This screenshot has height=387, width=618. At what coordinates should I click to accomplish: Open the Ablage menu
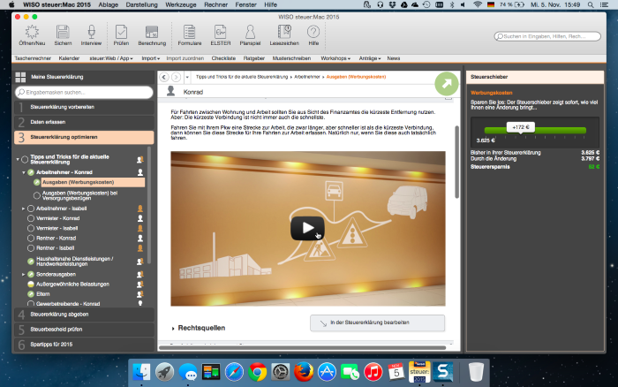(x=108, y=4)
